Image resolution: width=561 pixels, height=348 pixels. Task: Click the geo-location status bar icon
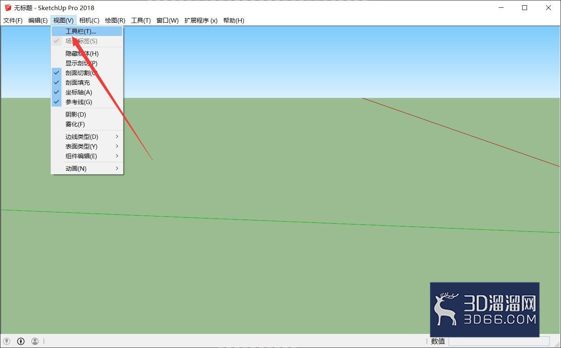click(7, 341)
